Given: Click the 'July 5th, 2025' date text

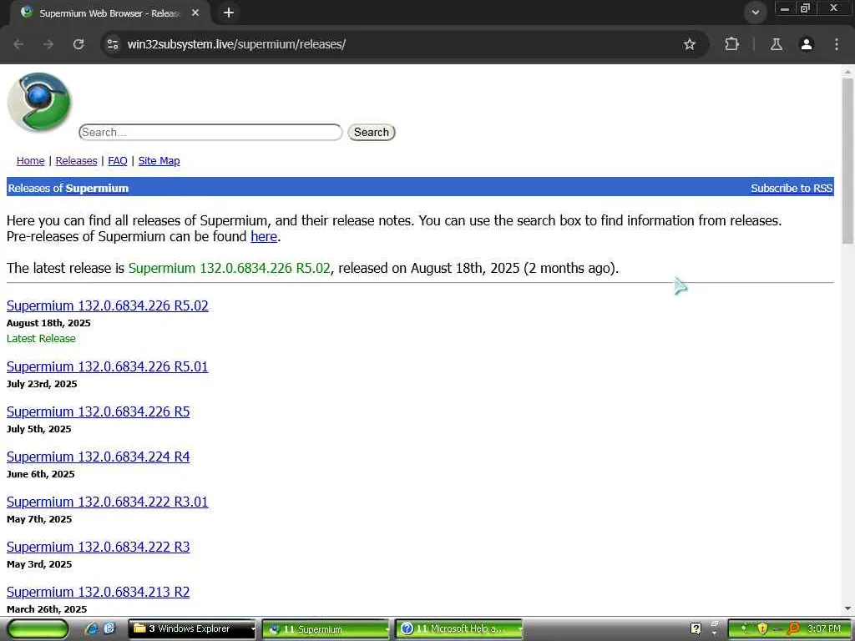Looking at the screenshot, I should click(38, 429).
